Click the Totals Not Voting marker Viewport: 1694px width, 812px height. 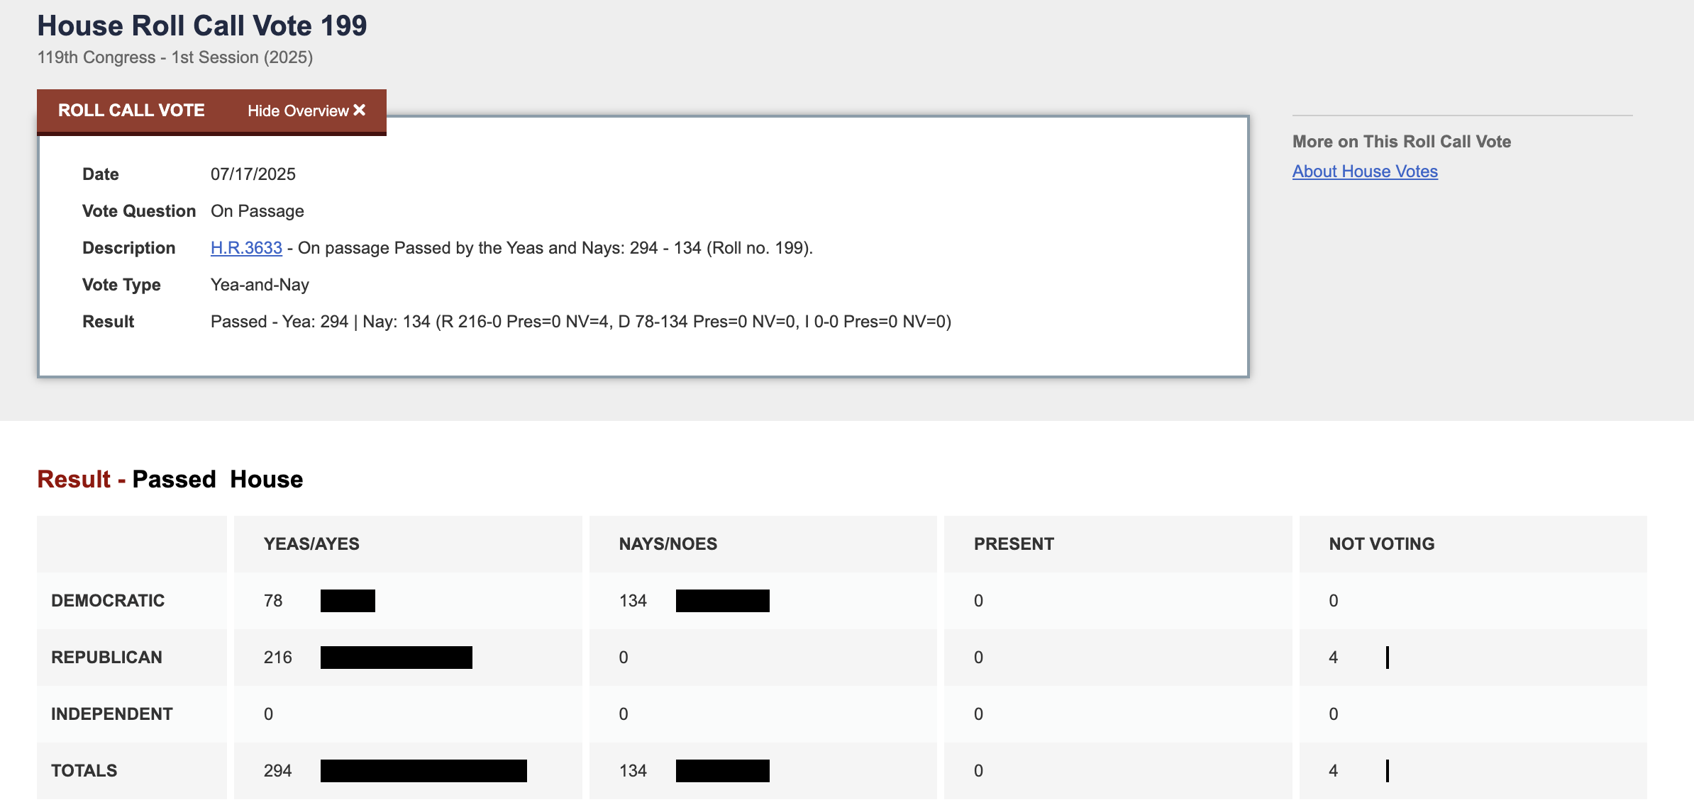[x=1387, y=771]
